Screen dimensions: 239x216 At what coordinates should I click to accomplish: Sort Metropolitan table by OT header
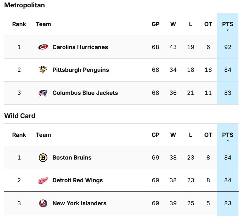pyautogui.click(x=208, y=24)
